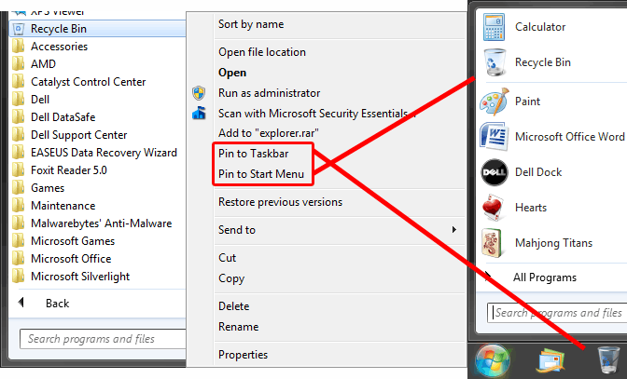Open the Calculator icon in Start Menu
627x379 pixels.
pyautogui.click(x=494, y=27)
